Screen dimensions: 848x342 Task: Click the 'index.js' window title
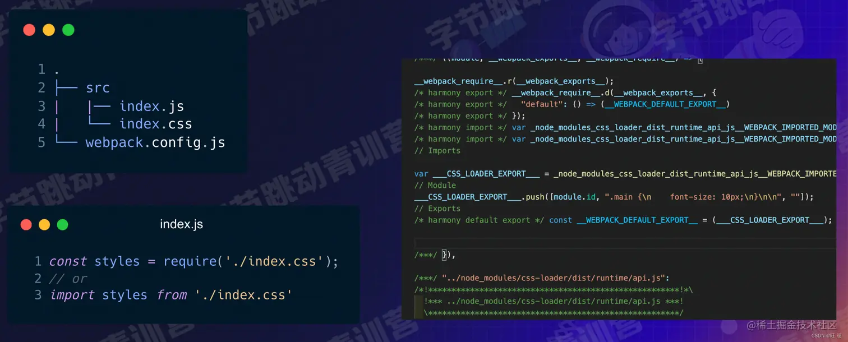[182, 224]
